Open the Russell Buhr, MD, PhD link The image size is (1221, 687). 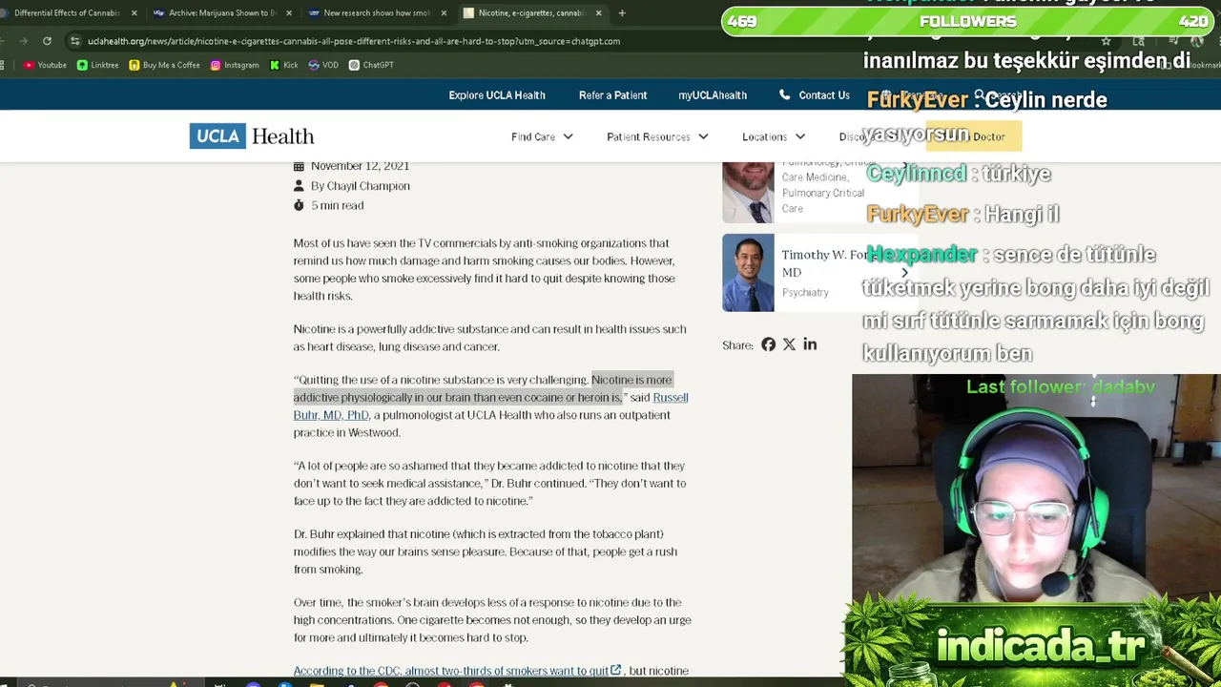(331, 415)
